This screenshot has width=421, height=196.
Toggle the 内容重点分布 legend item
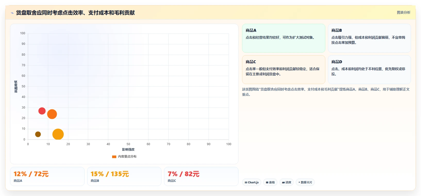[124, 157]
